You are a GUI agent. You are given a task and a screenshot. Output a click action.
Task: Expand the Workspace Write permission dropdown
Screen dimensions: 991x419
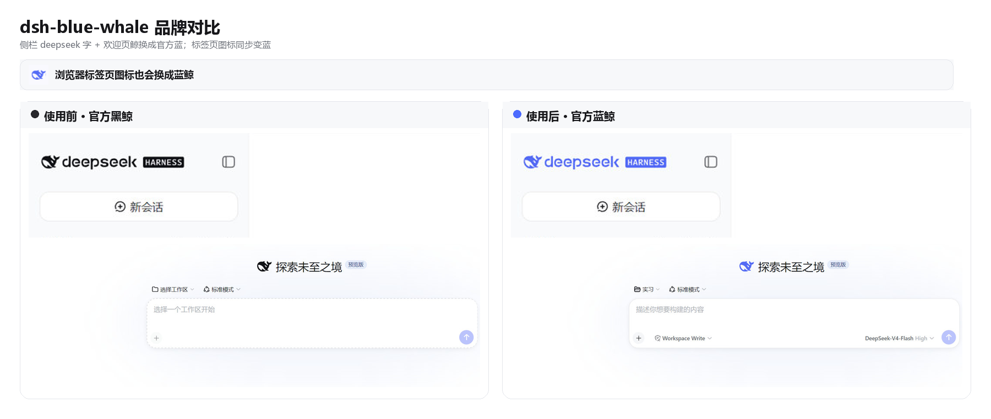pyautogui.click(x=683, y=338)
